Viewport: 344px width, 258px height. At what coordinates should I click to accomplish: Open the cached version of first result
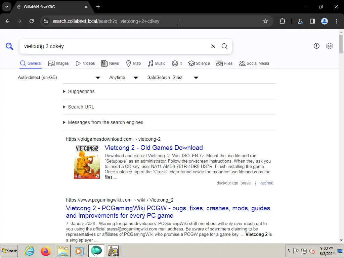point(267,183)
